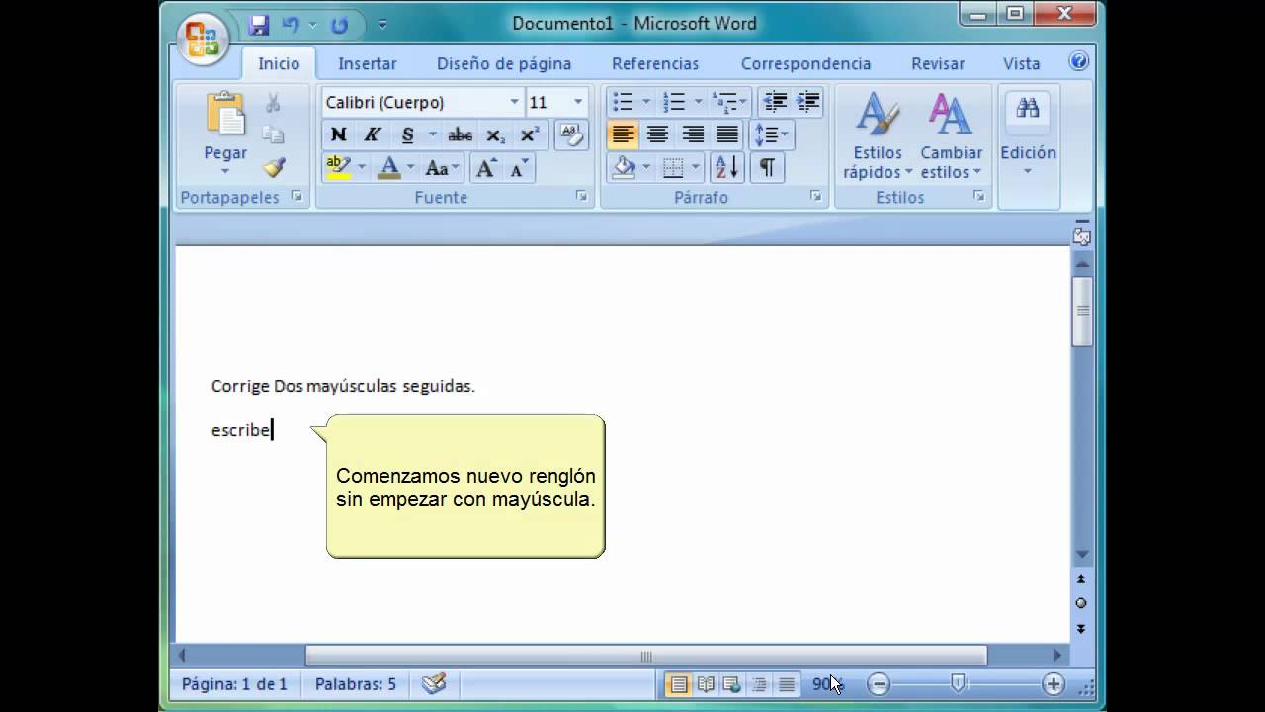Increase paragraph indent
1265x712 pixels.
pos(808,102)
